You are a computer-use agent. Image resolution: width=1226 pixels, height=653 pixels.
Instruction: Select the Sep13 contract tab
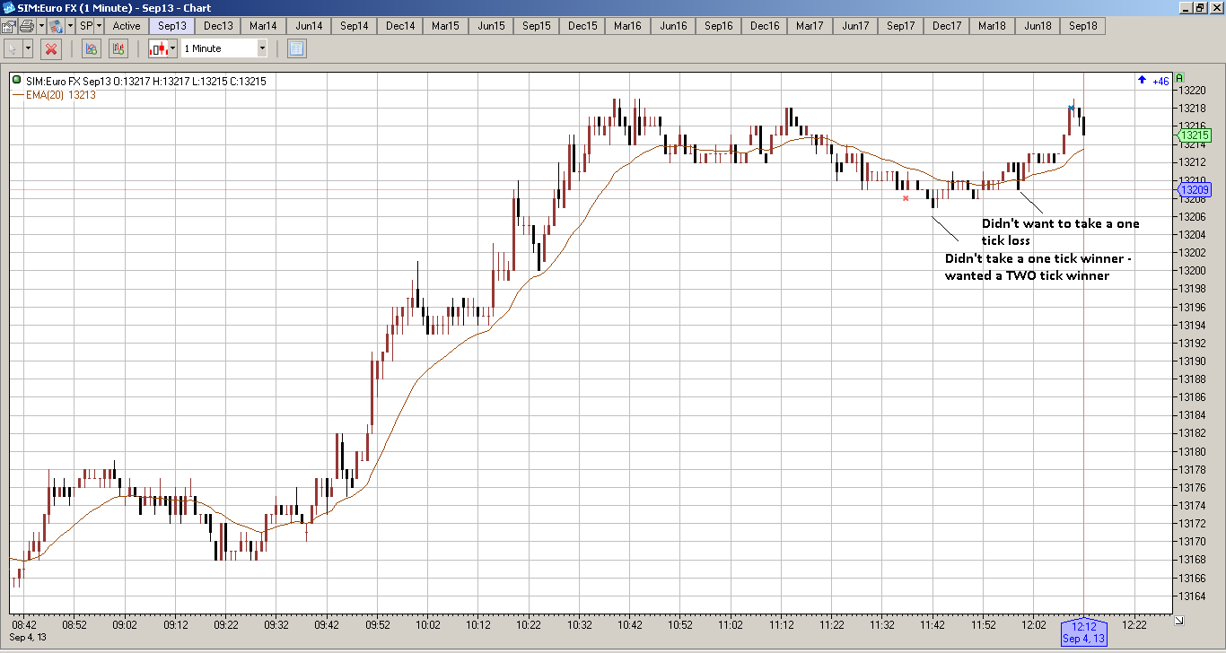pyautogui.click(x=172, y=26)
